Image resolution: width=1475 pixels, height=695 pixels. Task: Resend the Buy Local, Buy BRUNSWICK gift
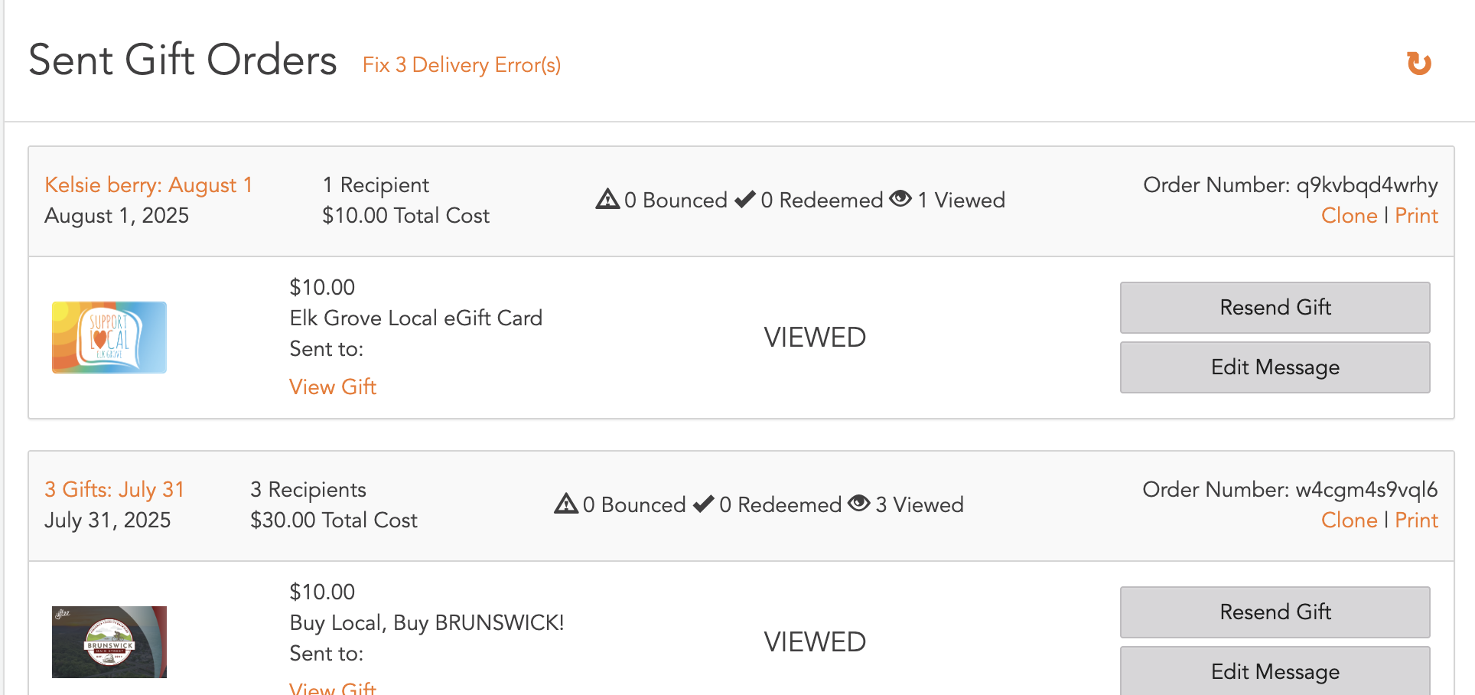(1275, 612)
